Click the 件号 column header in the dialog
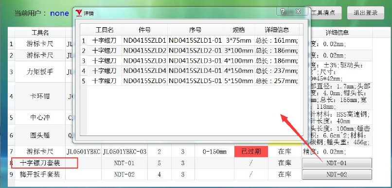This screenshot has height=188, width=392. [x=145, y=30]
